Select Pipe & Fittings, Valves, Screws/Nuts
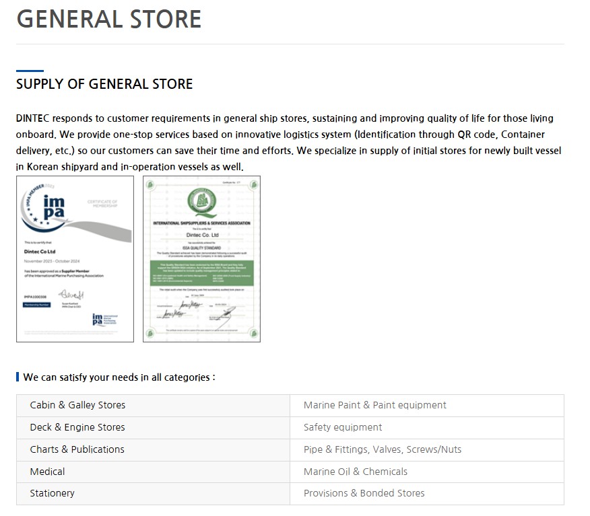590x516 pixels. [382, 449]
